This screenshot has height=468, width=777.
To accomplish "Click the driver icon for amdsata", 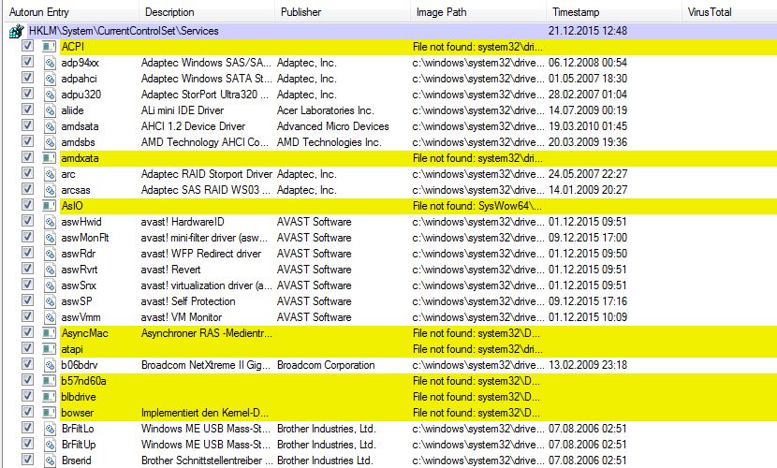I will [x=49, y=126].
